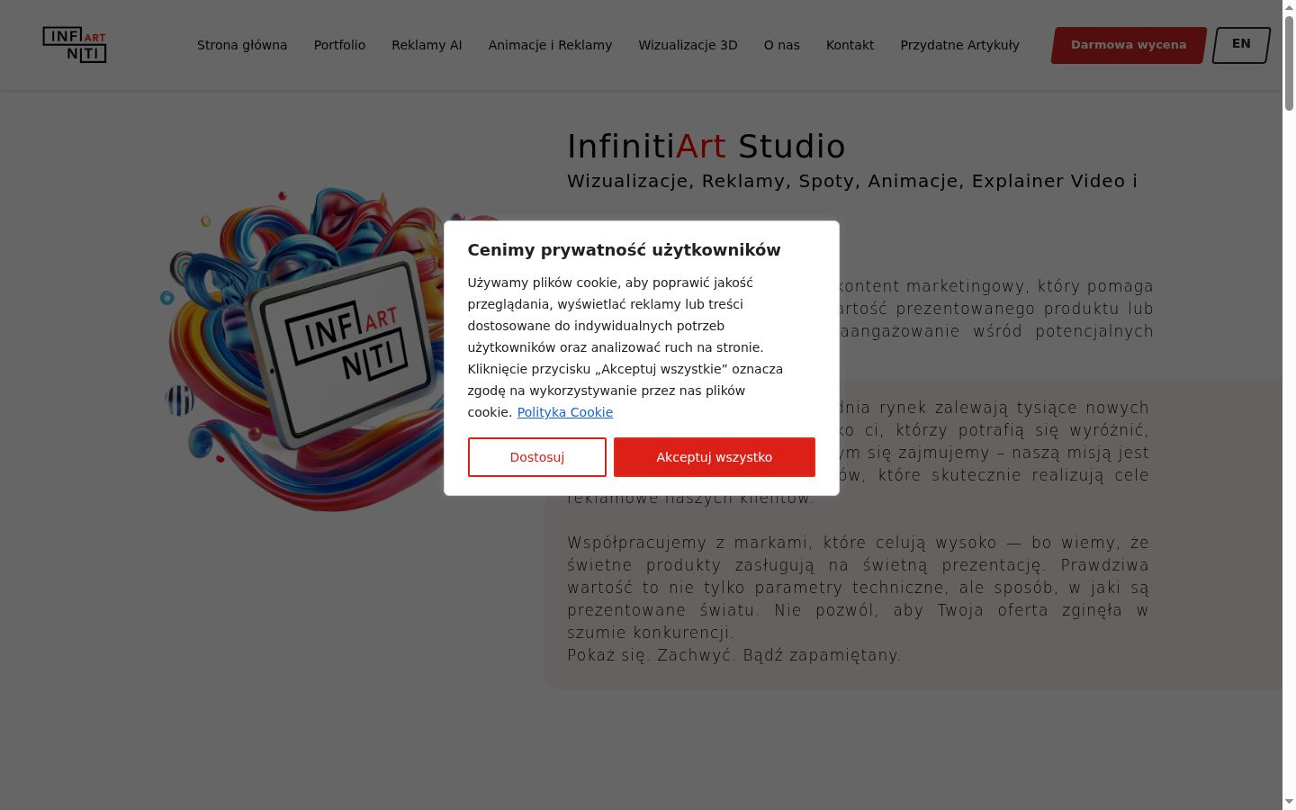Open the Kontakt page
The width and height of the screenshot is (1296, 810).
(x=850, y=45)
